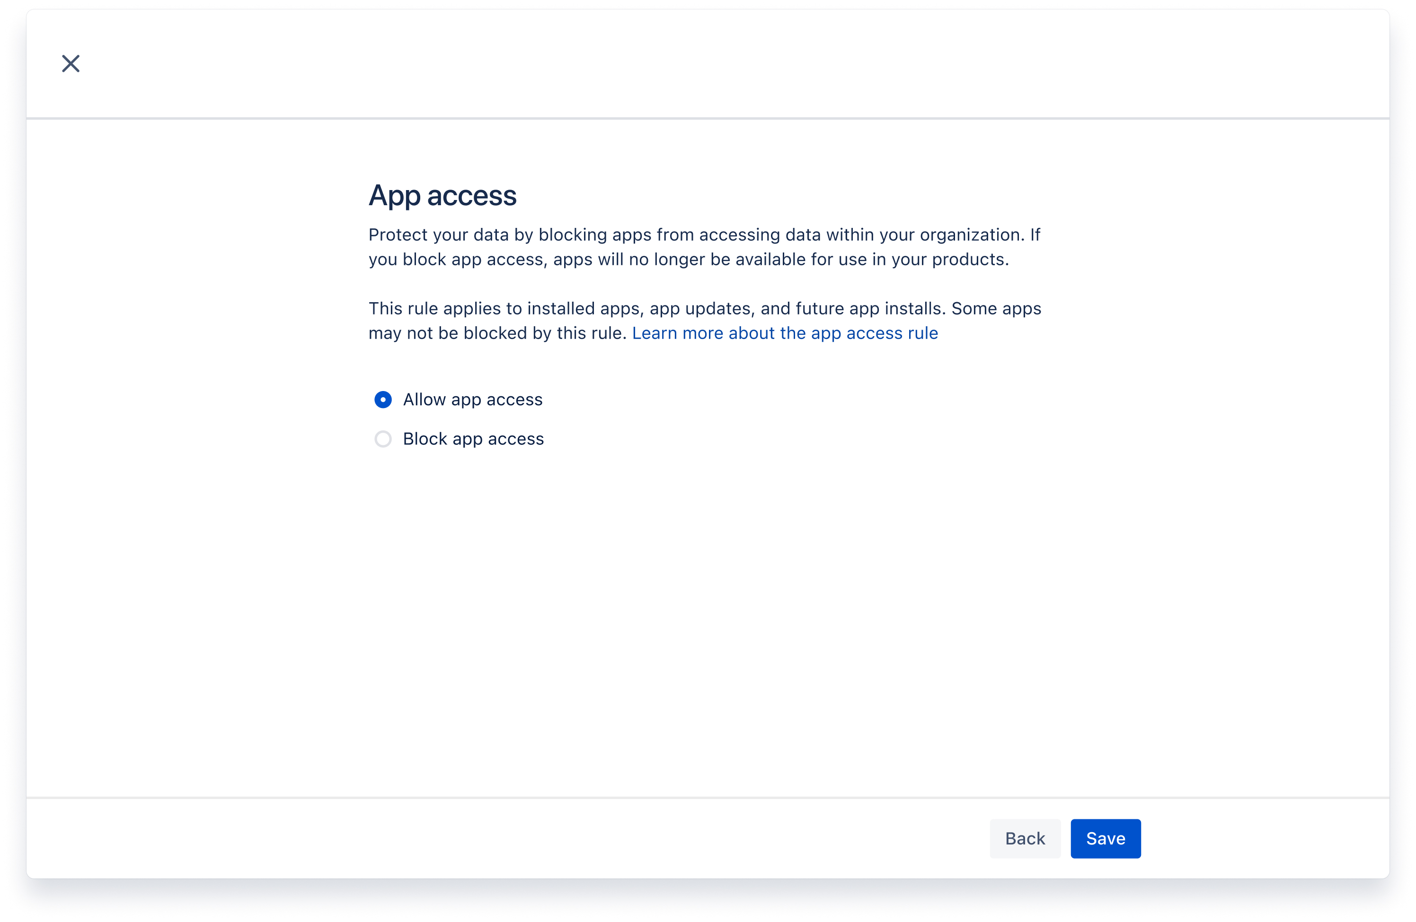Click the App access heading
The width and height of the screenshot is (1416, 922).
click(442, 196)
